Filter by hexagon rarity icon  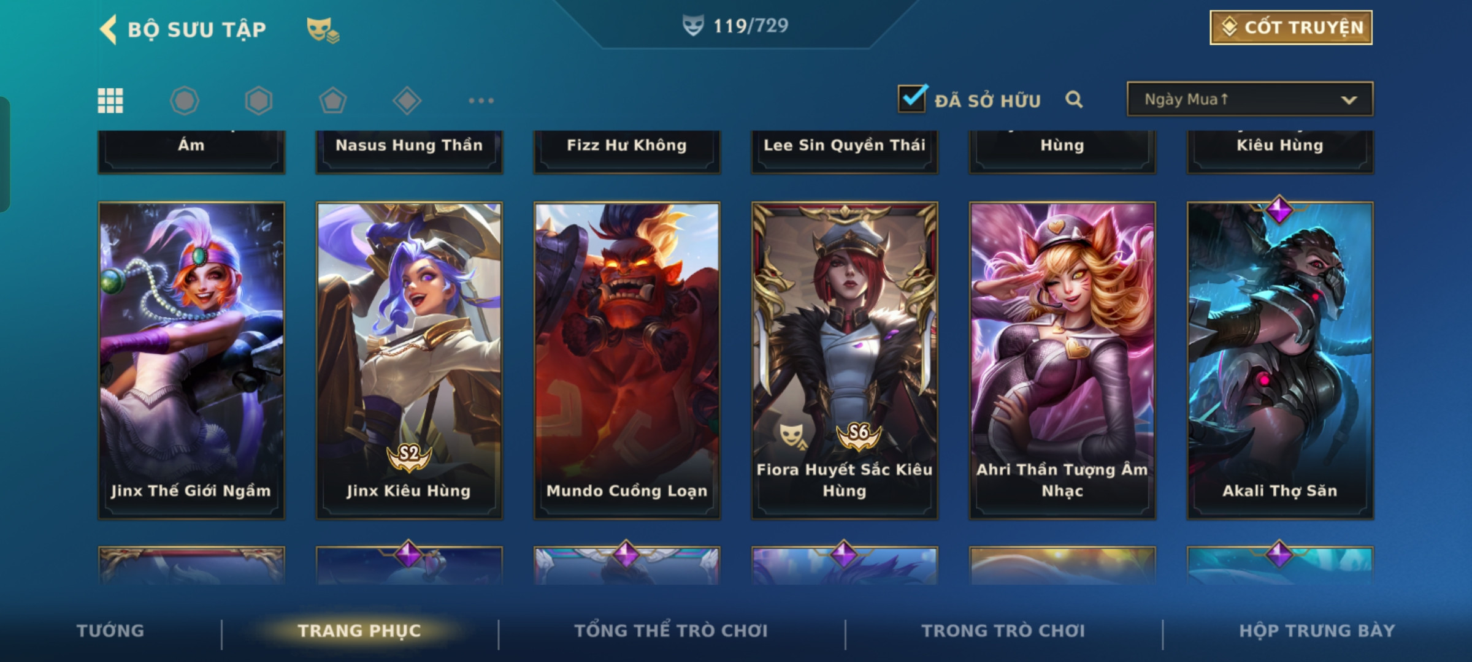pyautogui.click(x=259, y=101)
